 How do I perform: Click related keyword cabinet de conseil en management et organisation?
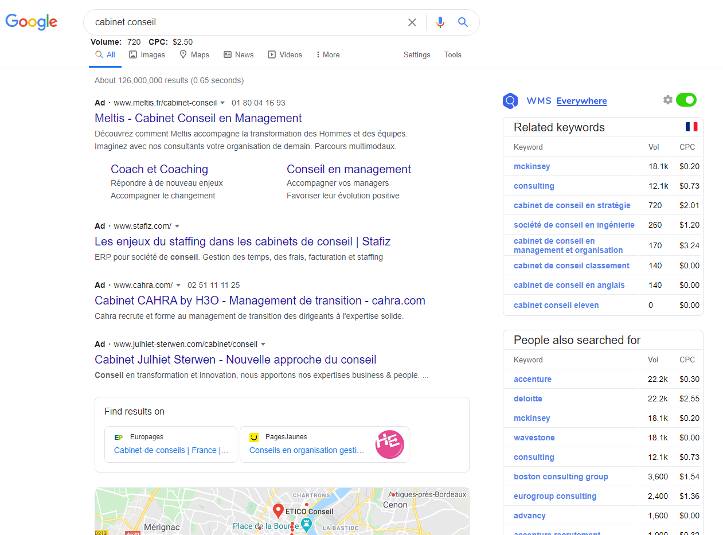(x=568, y=245)
